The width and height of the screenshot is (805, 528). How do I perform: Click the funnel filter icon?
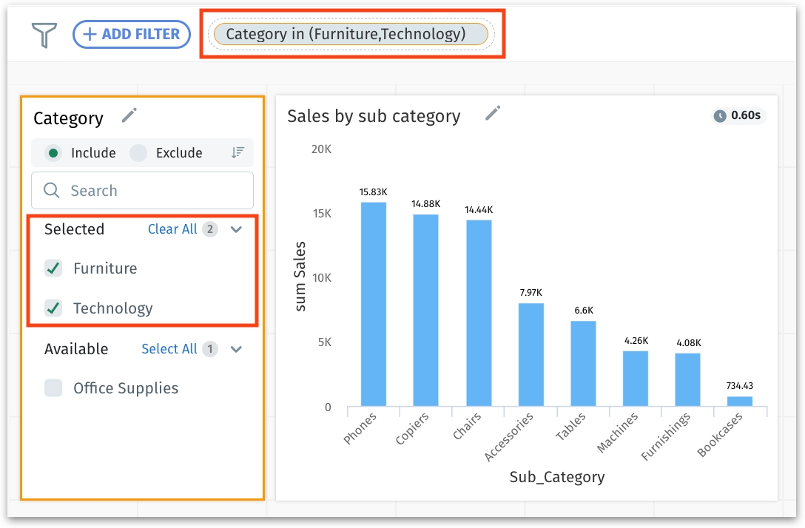click(x=44, y=35)
